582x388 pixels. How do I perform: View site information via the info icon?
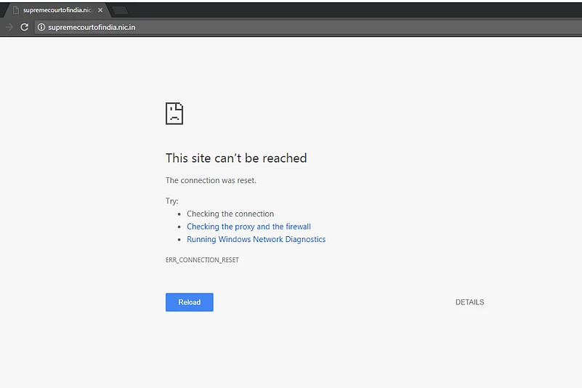[41, 27]
